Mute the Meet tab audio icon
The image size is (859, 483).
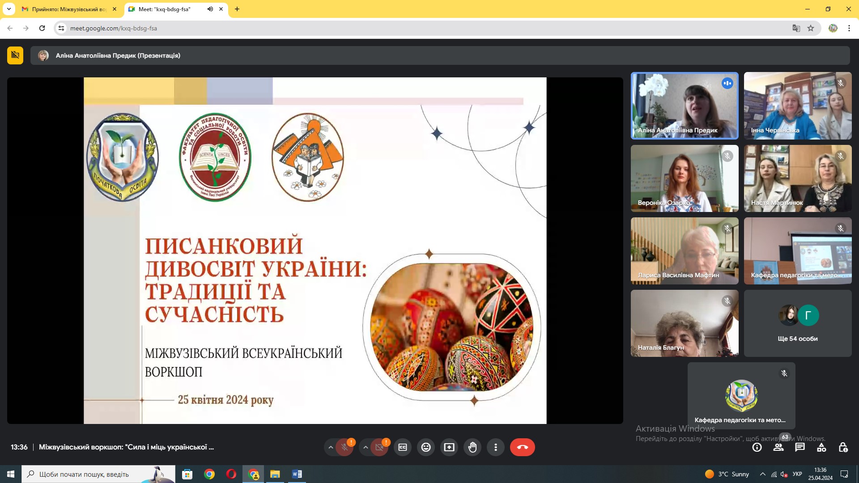tap(210, 9)
